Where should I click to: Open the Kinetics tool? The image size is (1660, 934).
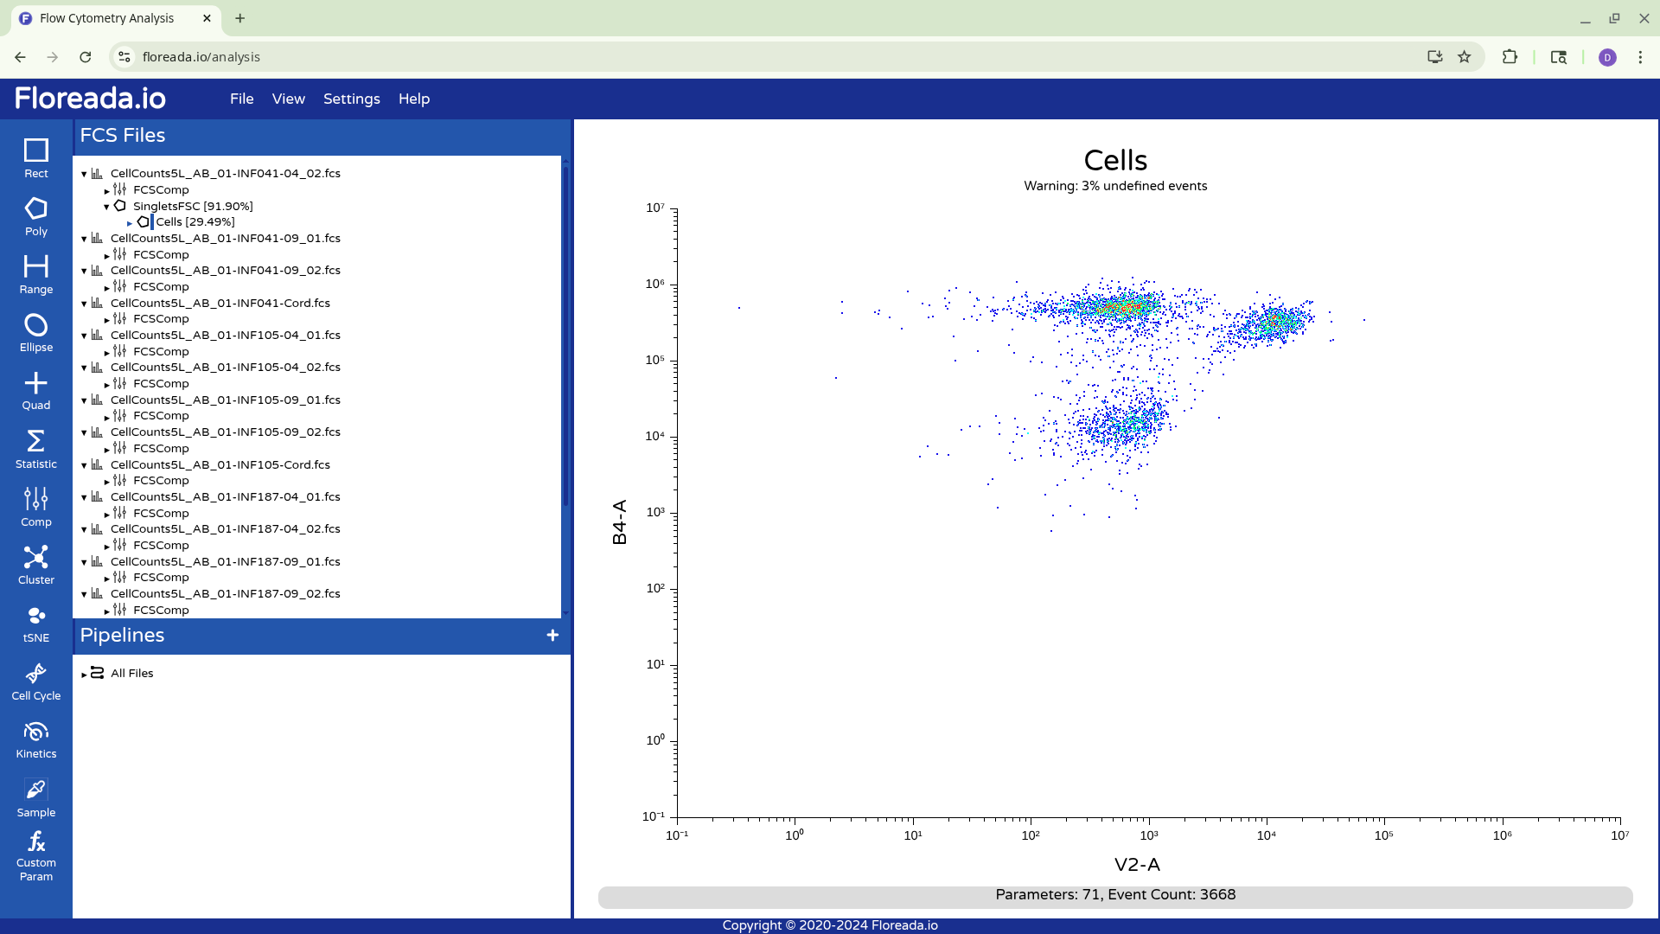35,739
